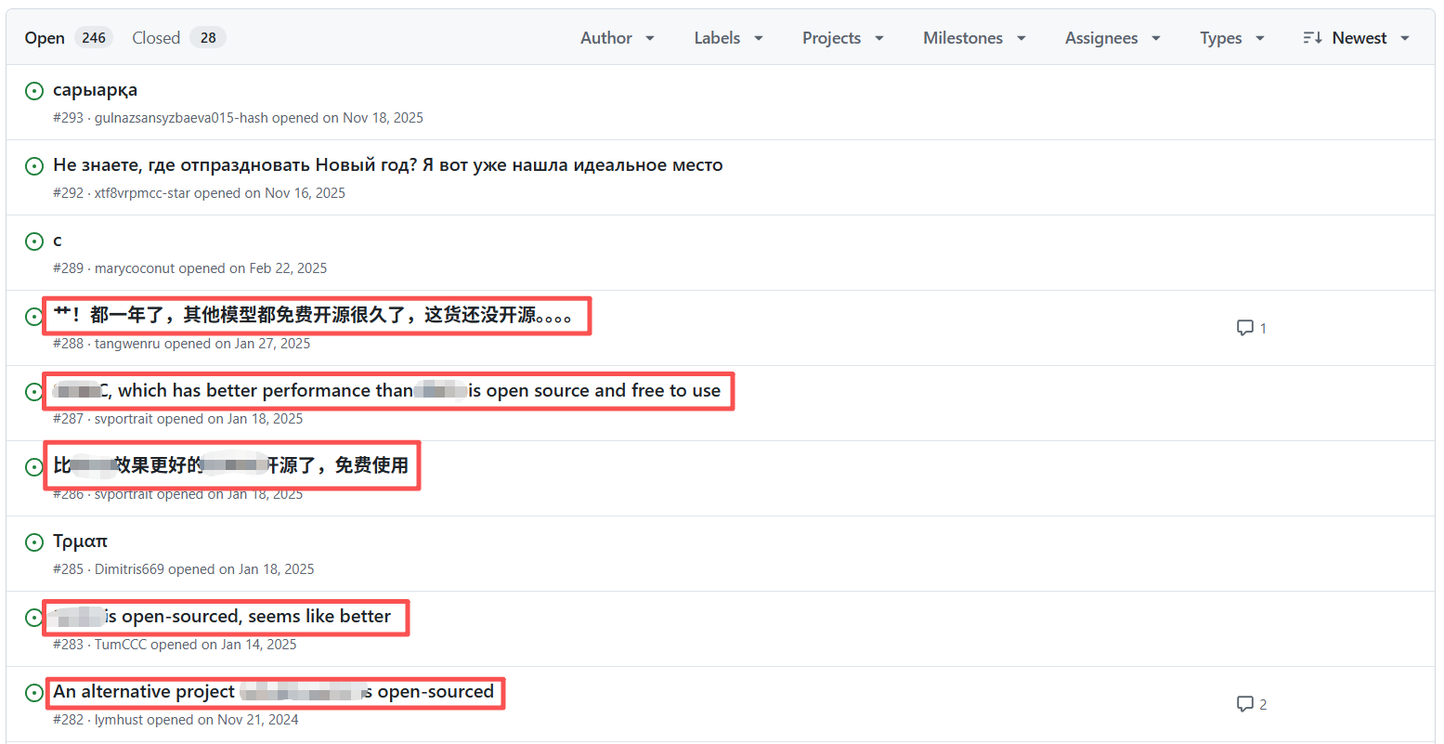Open the Labels filter dropdown
This screenshot has height=744, width=1444.
click(728, 38)
